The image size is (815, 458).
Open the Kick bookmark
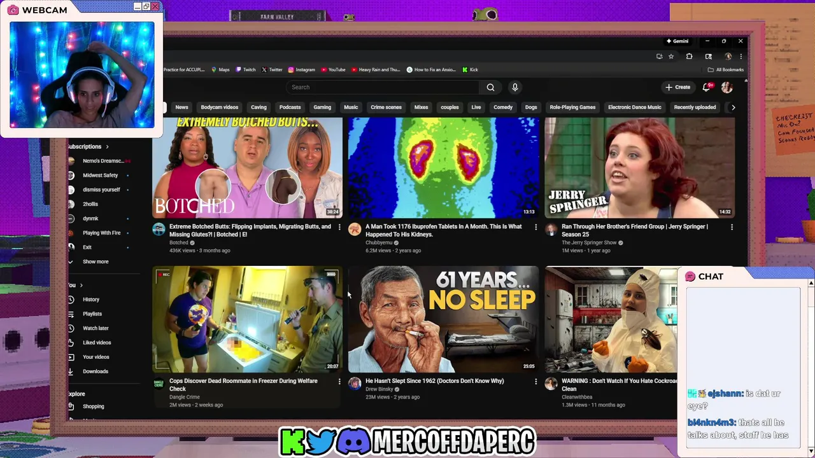(470, 70)
